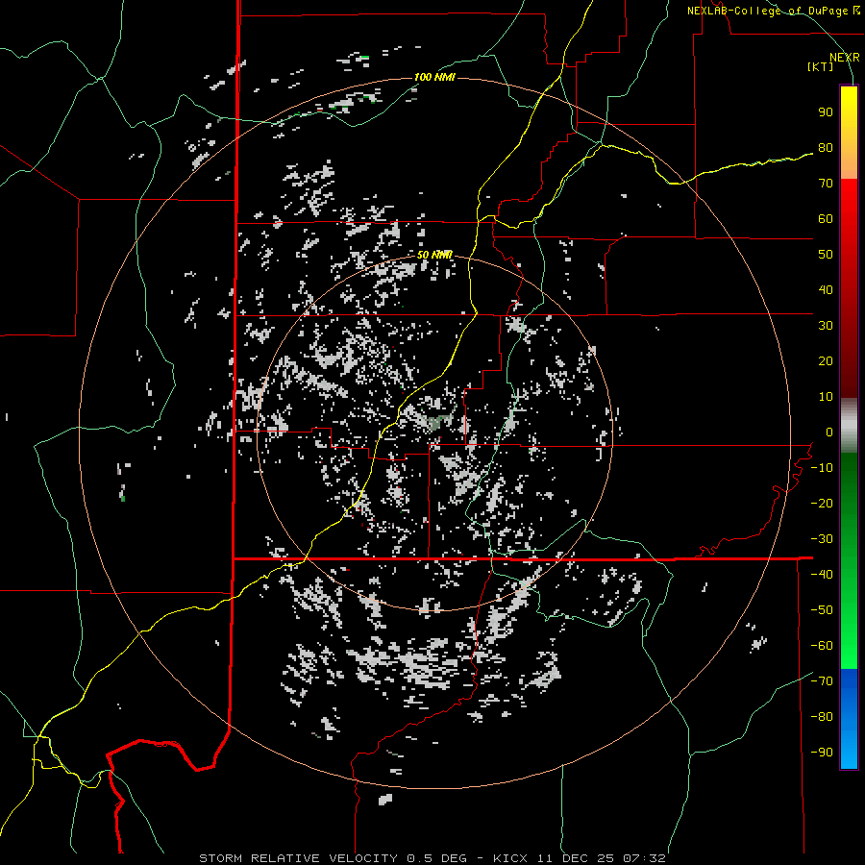Click the -40 value on velocity scale
The width and height of the screenshot is (865, 865).
pyautogui.click(x=822, y=575)
